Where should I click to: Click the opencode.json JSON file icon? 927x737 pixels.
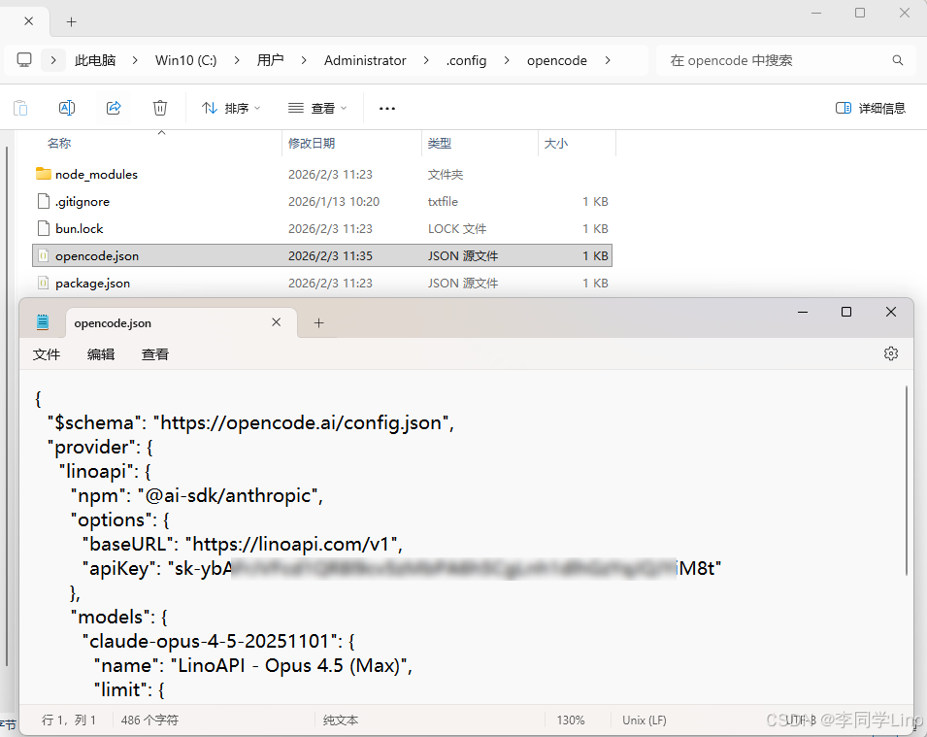point(43,255)
